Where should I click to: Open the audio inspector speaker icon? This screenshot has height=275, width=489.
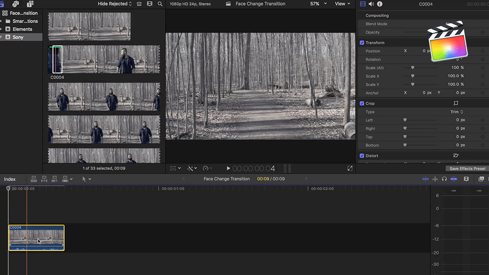[x=371, y=4]
